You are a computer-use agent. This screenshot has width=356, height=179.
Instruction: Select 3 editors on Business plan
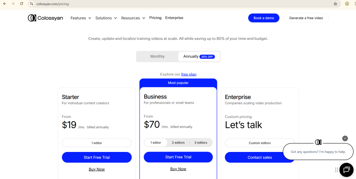201,143
